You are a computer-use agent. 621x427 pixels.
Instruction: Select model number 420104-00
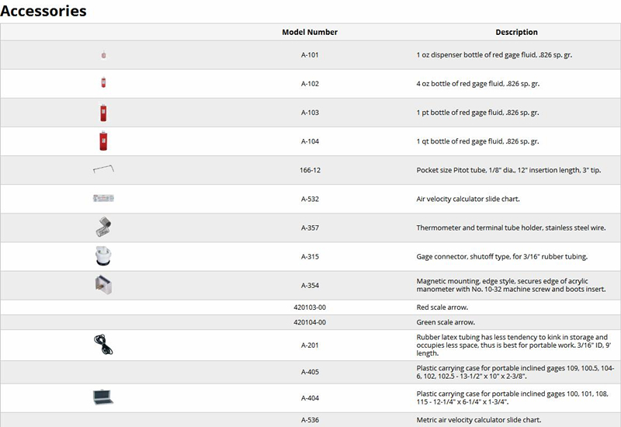[310, 322]
